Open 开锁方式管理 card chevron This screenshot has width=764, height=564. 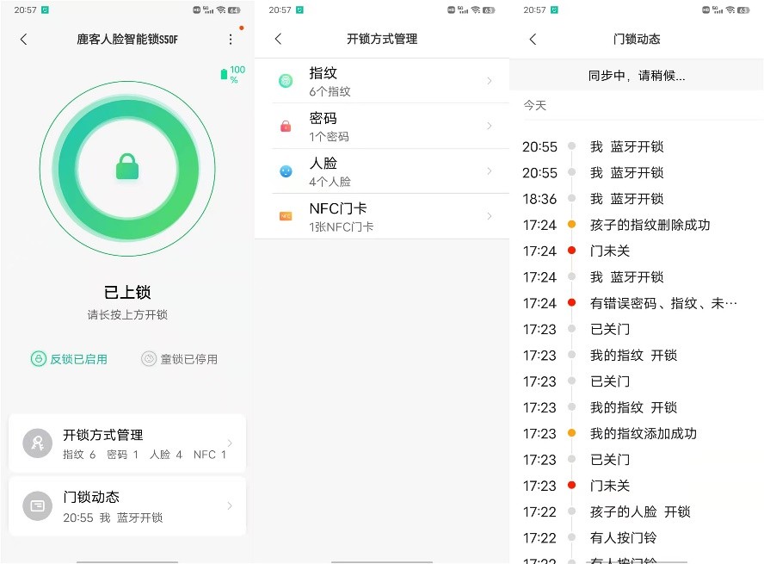230,443
